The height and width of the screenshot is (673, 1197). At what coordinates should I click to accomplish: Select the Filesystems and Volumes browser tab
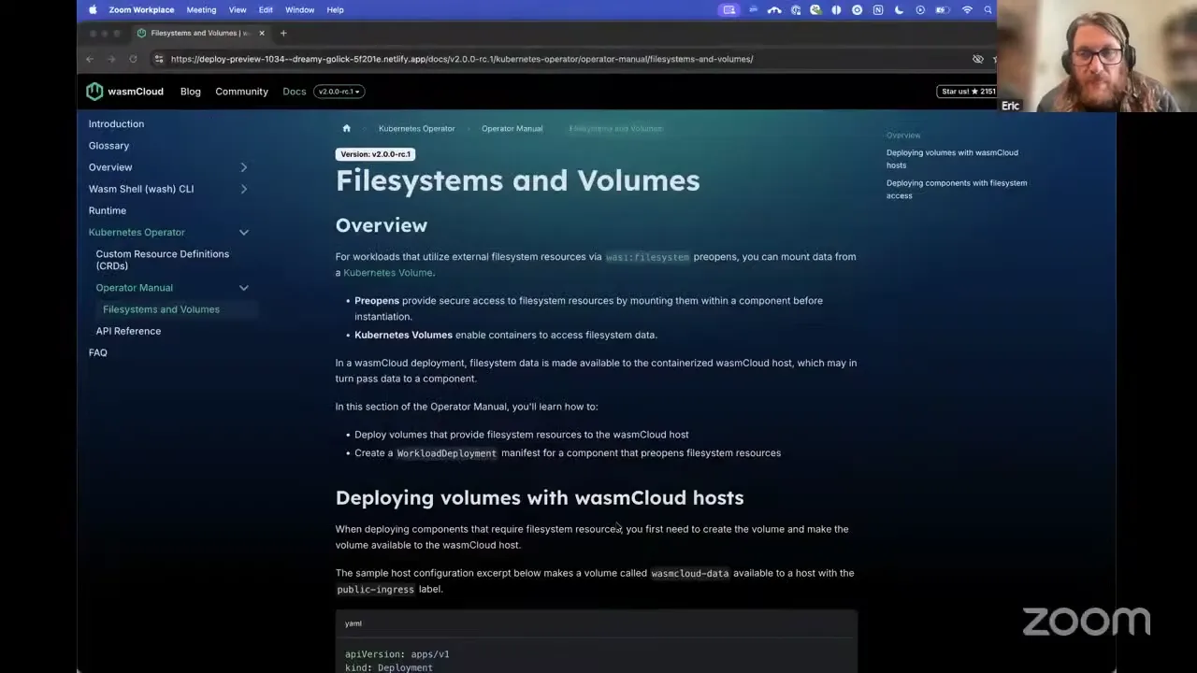201,33
